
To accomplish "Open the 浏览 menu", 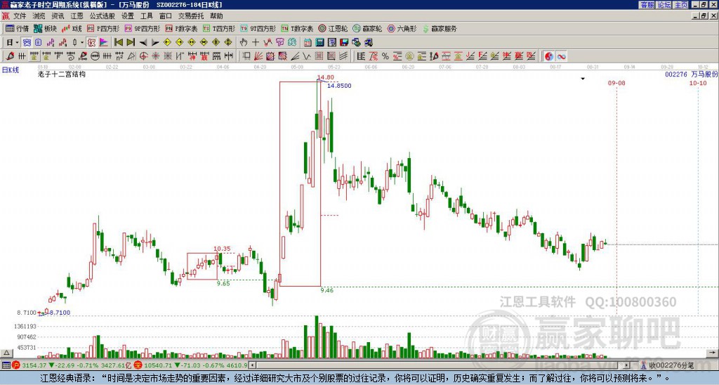I will 39,16.
